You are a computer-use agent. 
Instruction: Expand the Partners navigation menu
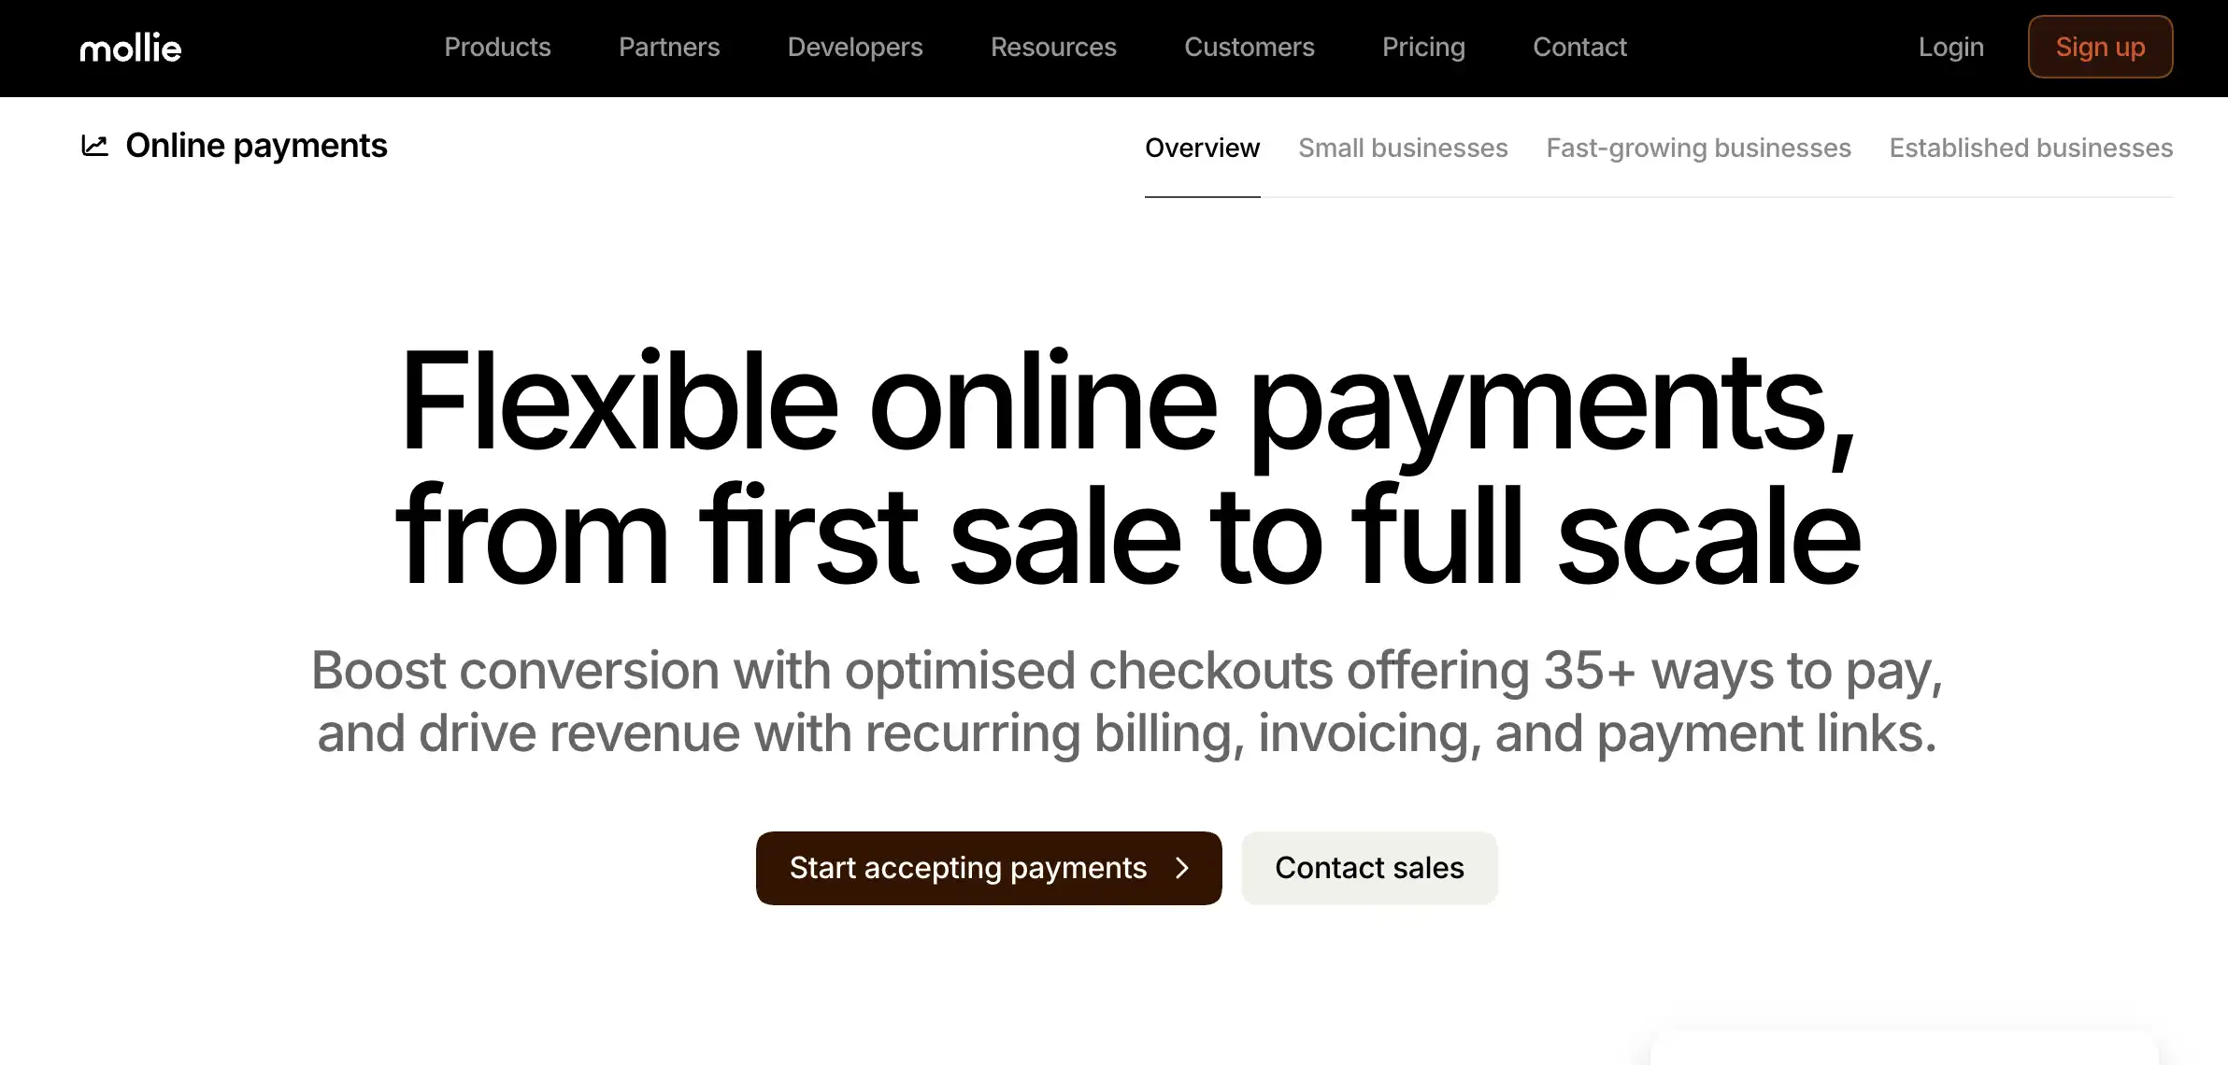669,47
